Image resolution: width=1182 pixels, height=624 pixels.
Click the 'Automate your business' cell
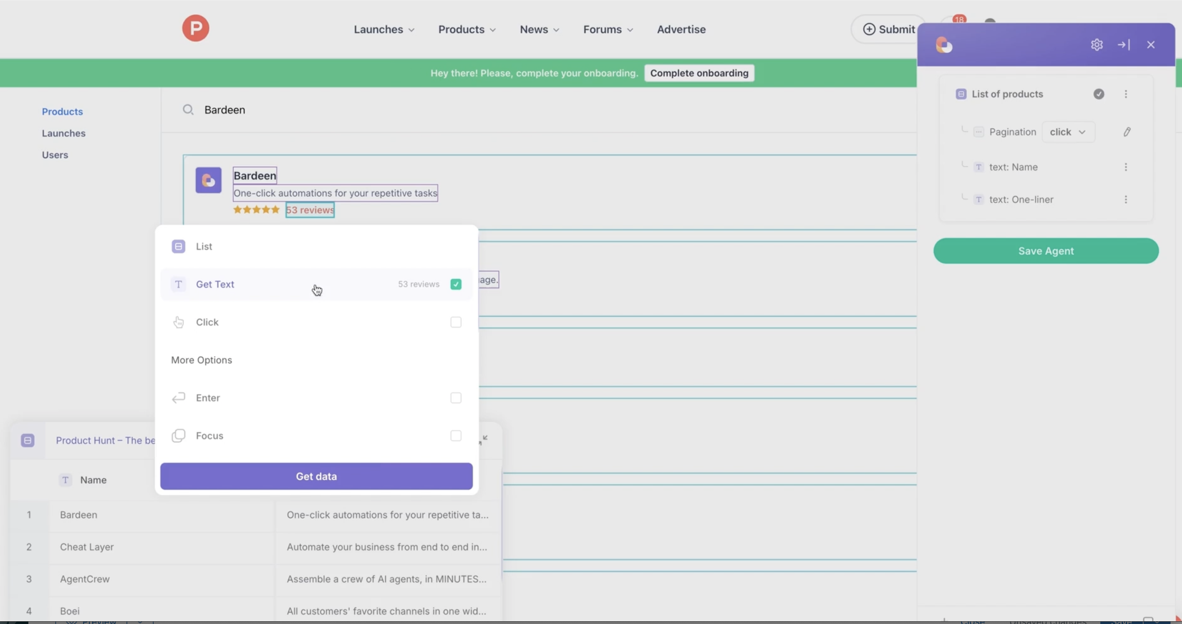pos(387,547)
